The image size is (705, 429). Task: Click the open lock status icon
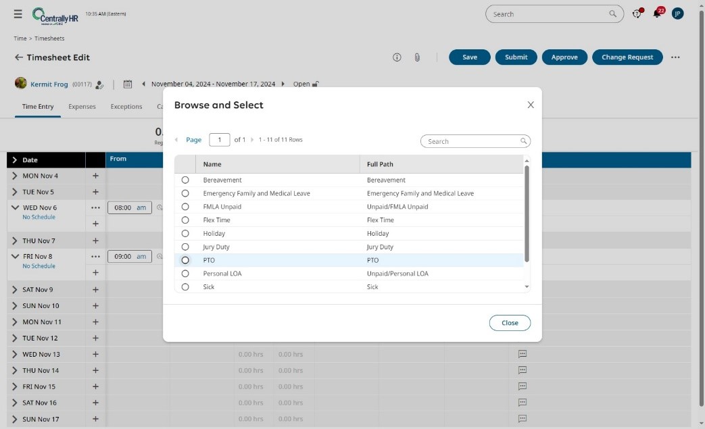(x=316, y=84)
